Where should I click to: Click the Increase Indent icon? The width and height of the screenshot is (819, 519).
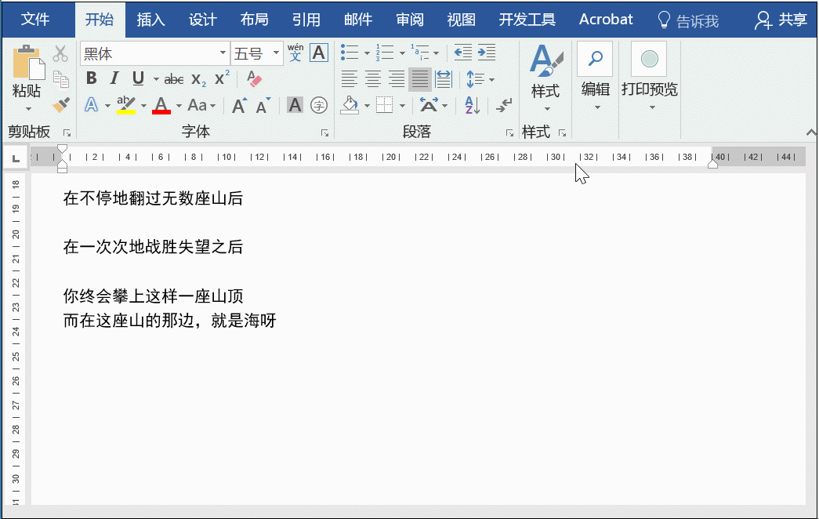(x=487, y=53)
